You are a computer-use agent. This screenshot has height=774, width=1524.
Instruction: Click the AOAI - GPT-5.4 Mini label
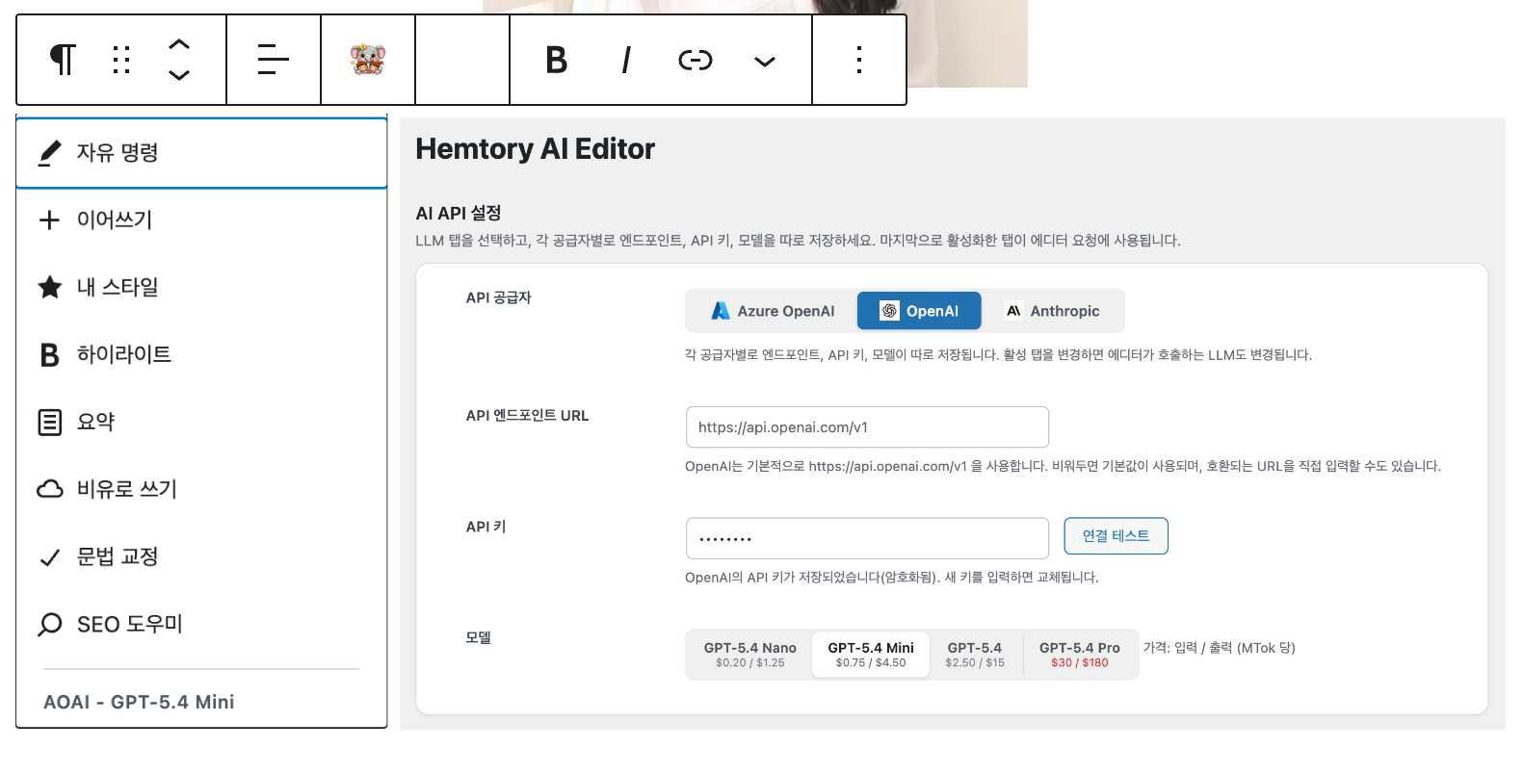pos(139,702)
